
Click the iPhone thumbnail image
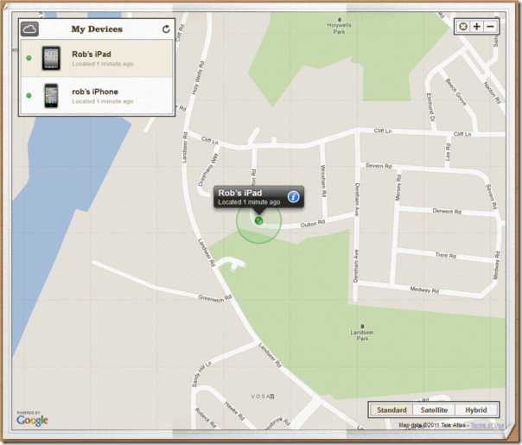(51, 96)
